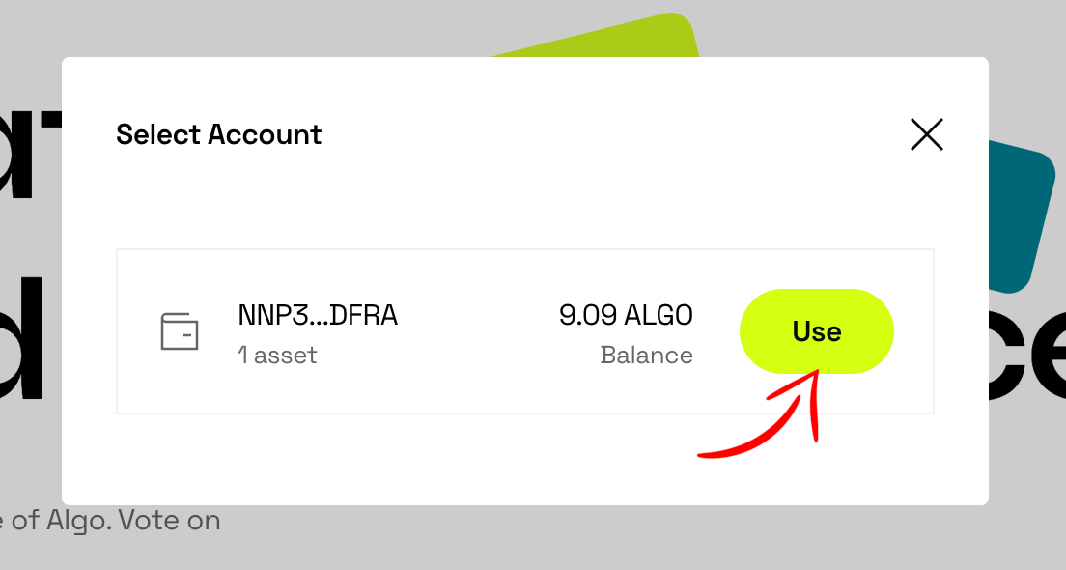Click the "of Algo. Vote on" background text
The width and height of the screenshot is (1066, 570).
pyautogui.click(x=116, y=522)
